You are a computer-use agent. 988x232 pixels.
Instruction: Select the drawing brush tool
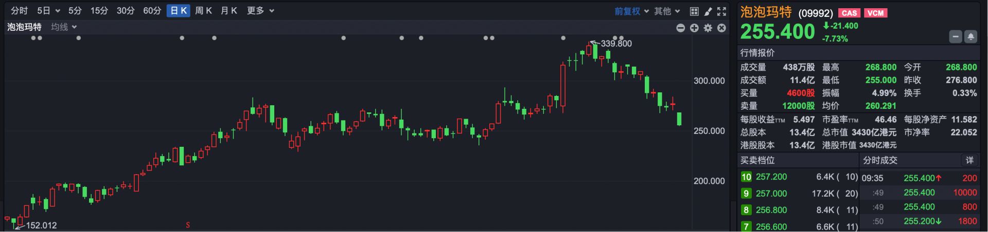click(708, 11)
